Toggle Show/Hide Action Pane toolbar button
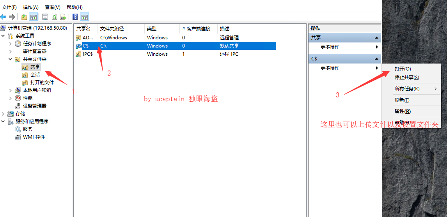This screenshot has width=447, height=217. point(85,17)
